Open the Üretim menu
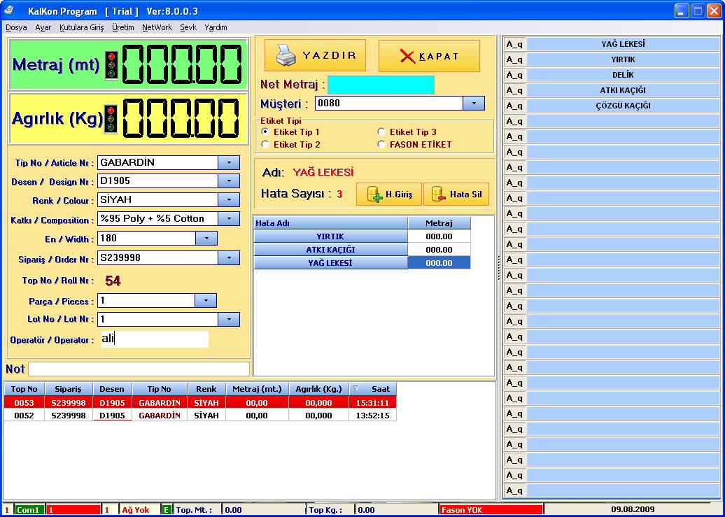 pyautogui.click(x=123, y=27)
